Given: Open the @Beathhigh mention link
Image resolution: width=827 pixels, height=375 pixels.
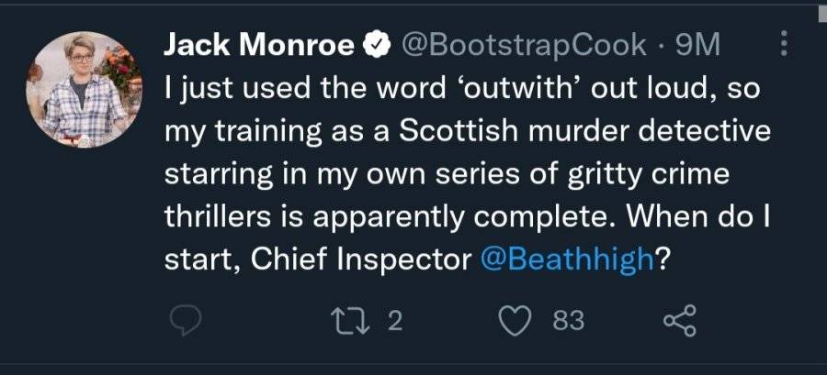Looking at the screenshot, I should (568, 259).
